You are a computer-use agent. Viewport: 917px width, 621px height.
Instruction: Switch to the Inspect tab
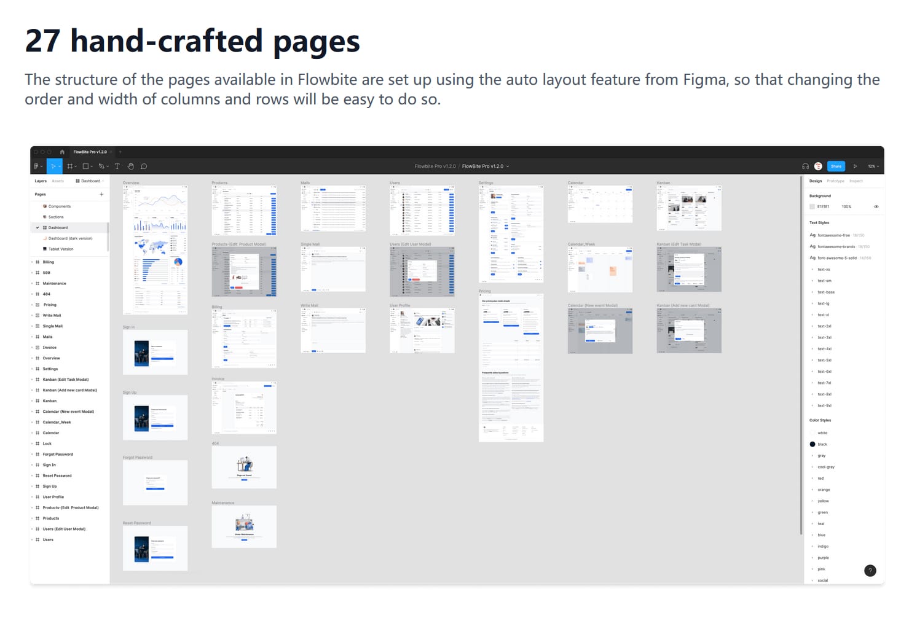coord(856,181)
